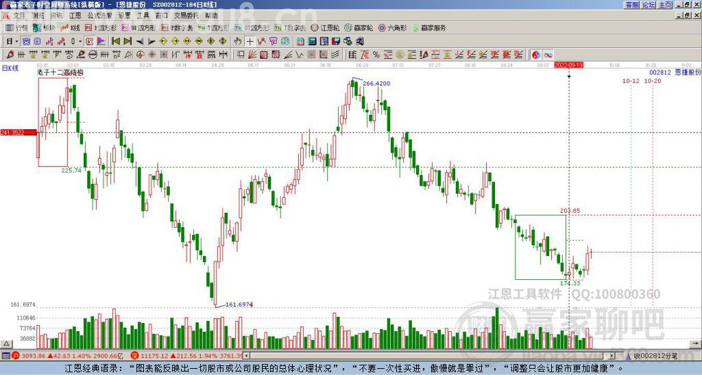This screenshot has height=375, width=702.
Task: Click the 161.6974 low price label on chart
Action: click(x=239, y=305)
